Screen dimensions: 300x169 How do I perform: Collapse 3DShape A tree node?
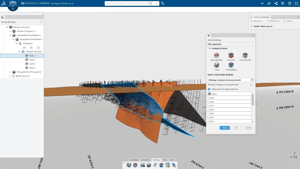(17, 44)
